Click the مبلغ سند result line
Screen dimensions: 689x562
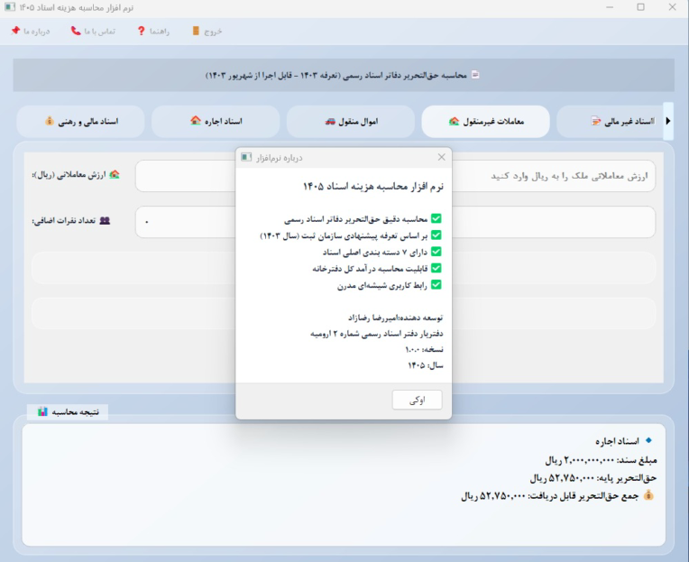pyautogui.click(x=601, y=460)
